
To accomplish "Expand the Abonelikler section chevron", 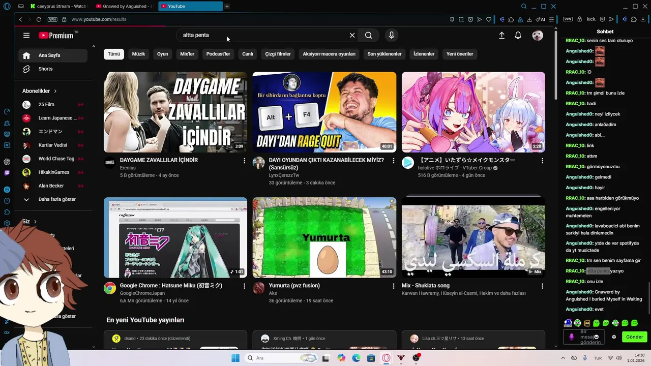I will coord(55,91).
